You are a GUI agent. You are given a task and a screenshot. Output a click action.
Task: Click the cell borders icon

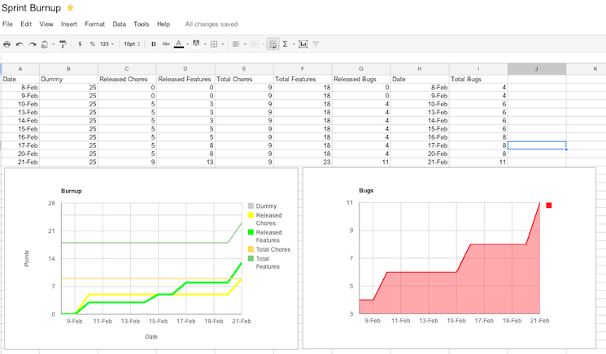click(214, 45)
